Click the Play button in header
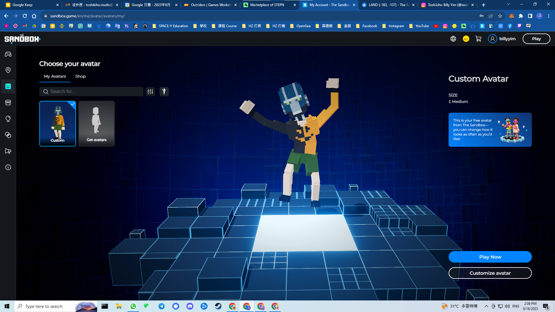The width and height of the screenshot is (555, 312). (536, 39)
